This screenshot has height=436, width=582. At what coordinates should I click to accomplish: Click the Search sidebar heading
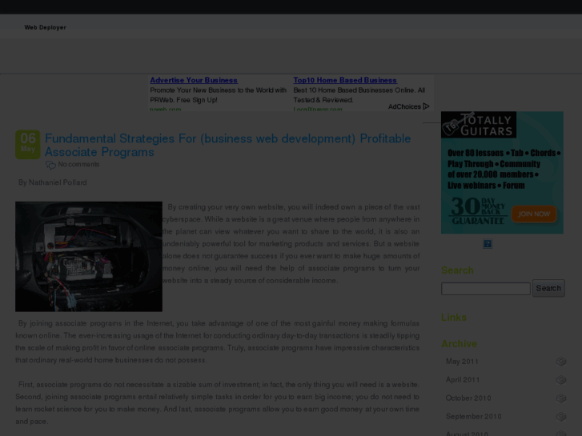(x=457, y=270)
